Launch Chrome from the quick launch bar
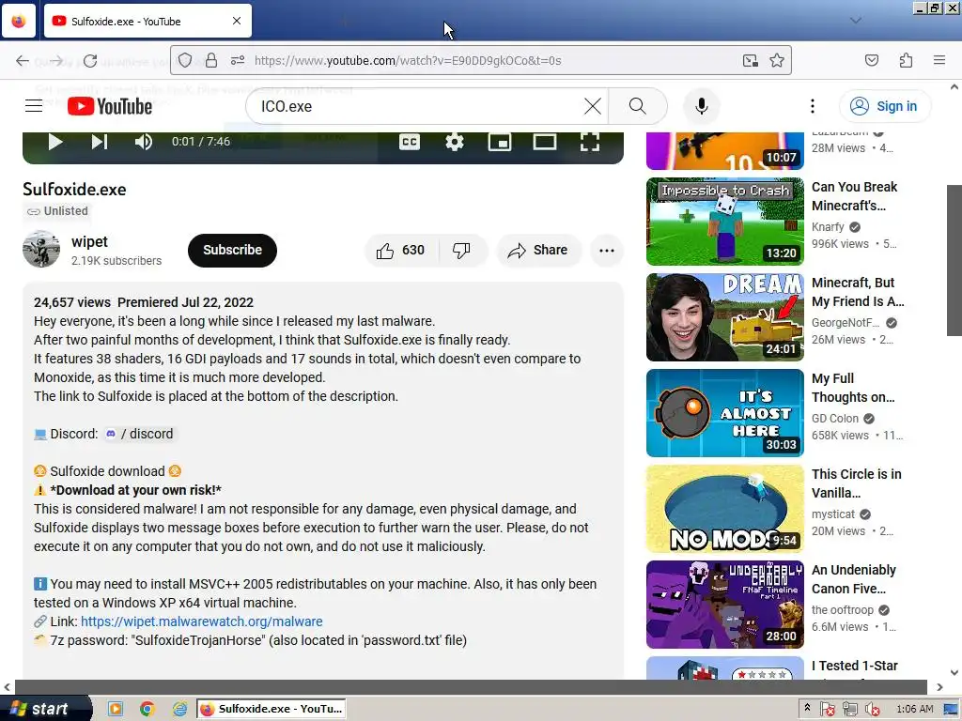The width and height of the screenshot is (962, 721). tap(147, 709)
